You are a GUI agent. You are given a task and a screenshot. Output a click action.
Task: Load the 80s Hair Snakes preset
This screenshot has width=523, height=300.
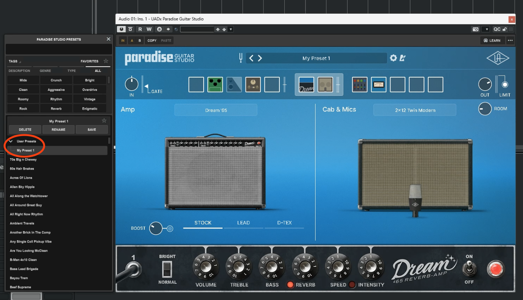22,169
